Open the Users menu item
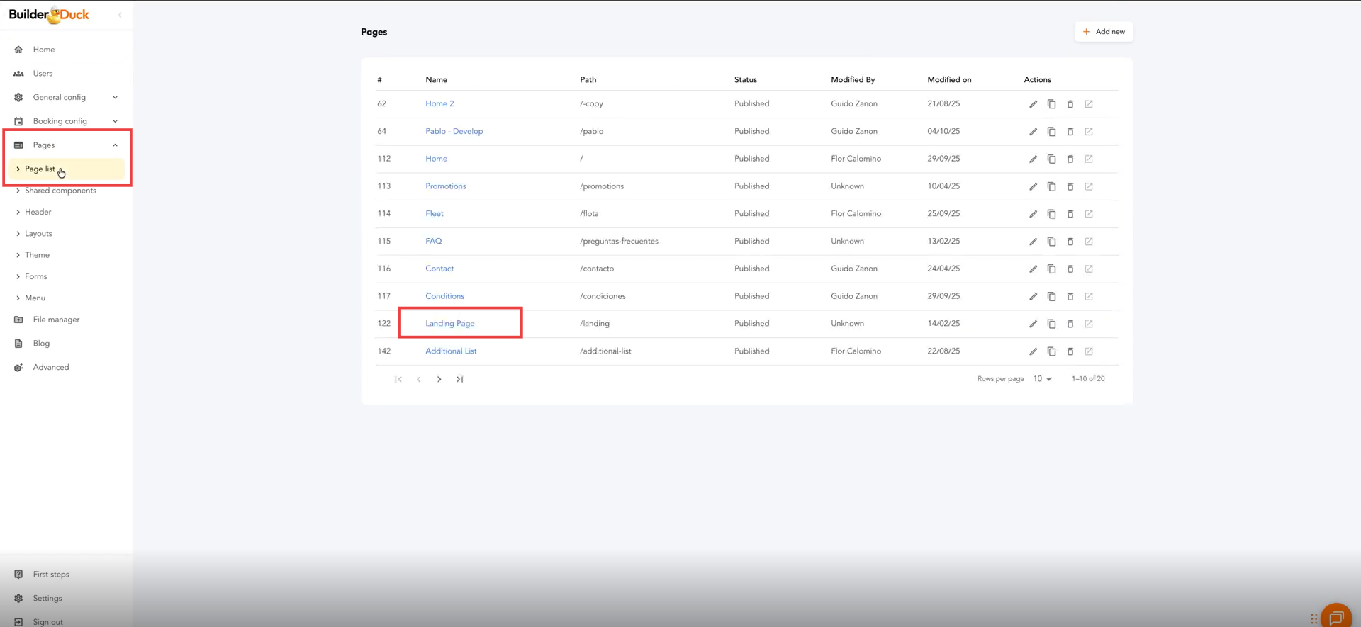This screenshot has height=627, width=1361. tap(43, 74)
